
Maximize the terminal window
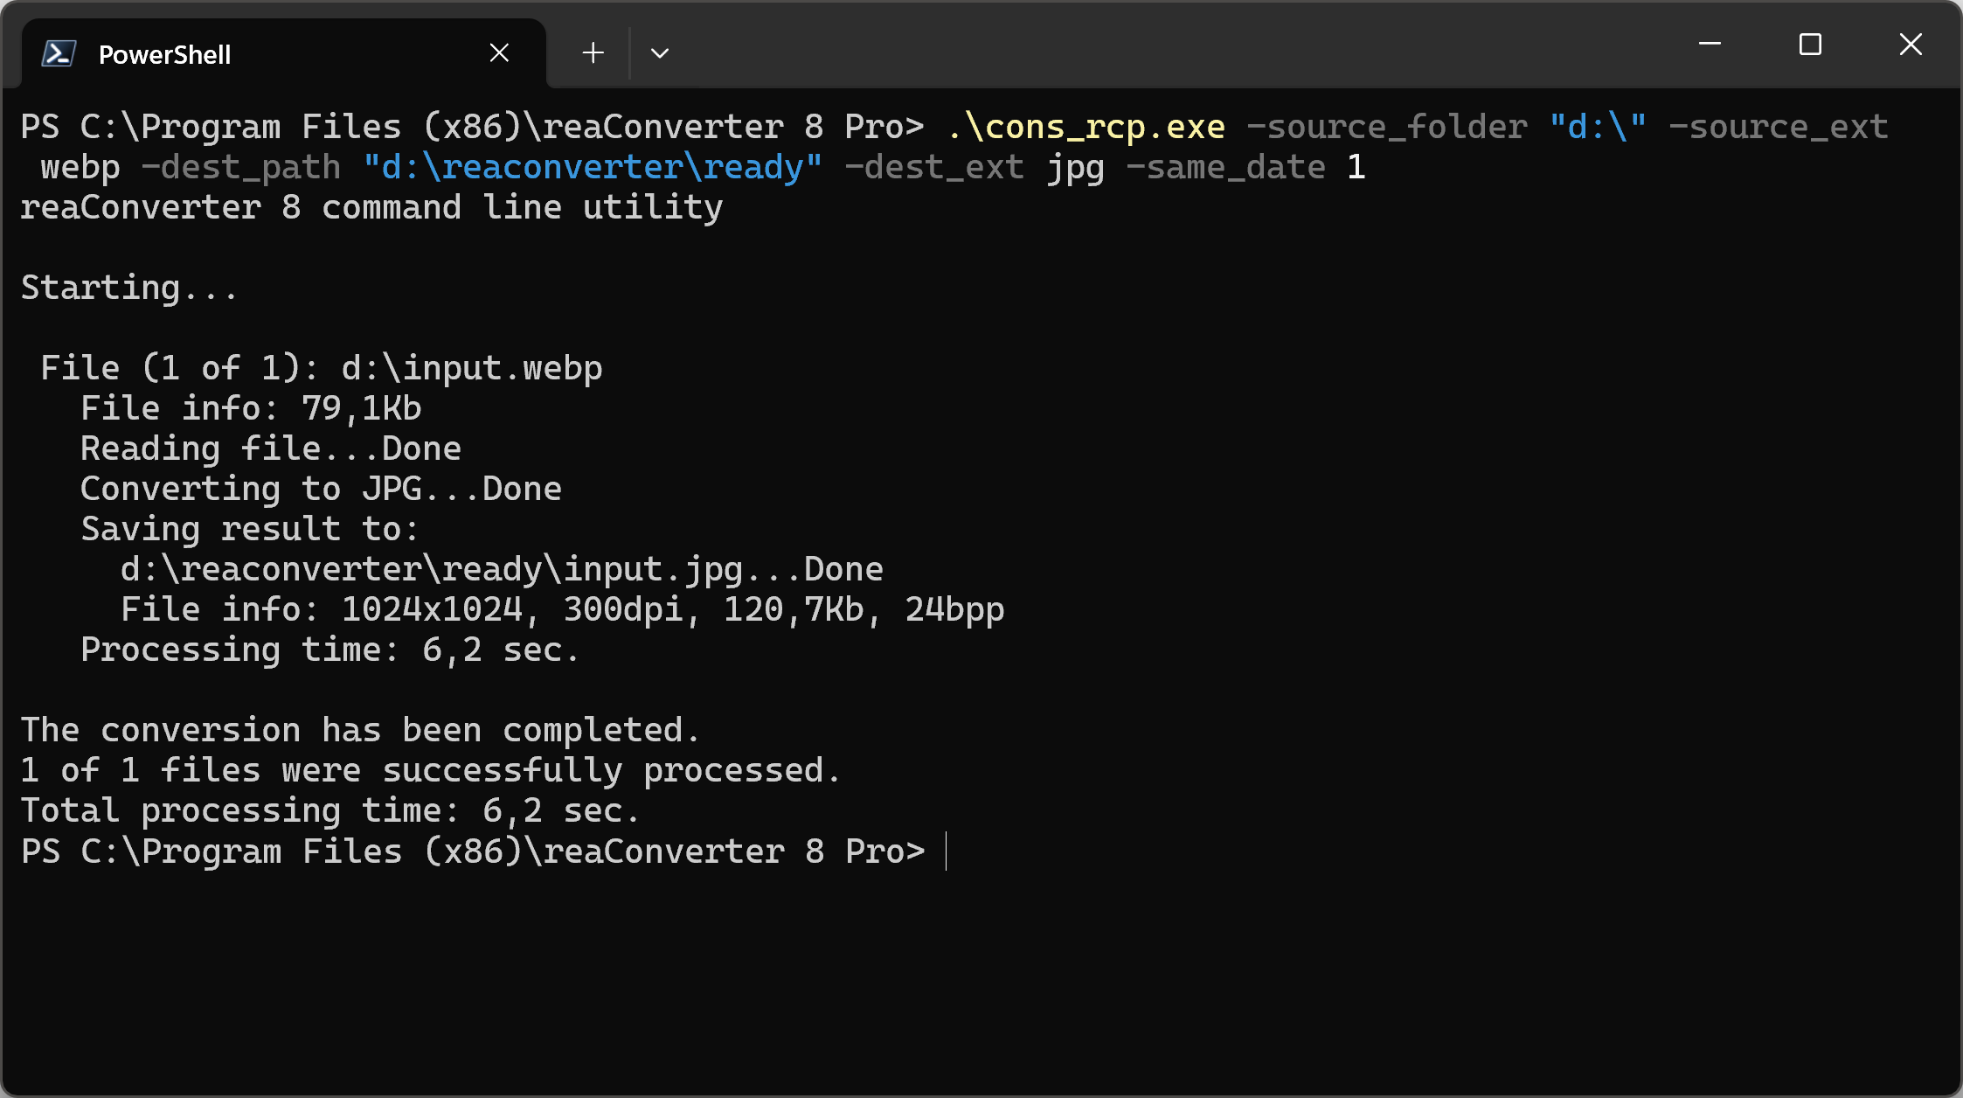1810,44
